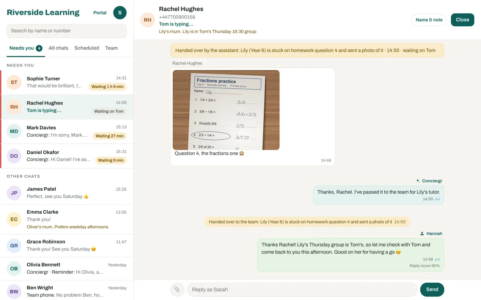Image resolution: width=481 pixels, height=300 pixels.
Task: Switch to the Needs you tab
Action: tap(26, 48)
